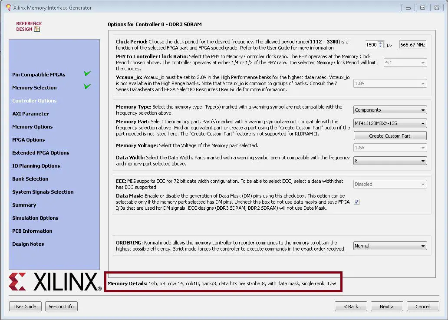Screen dimensions: 448x320
Task: Increase Clock Period with the up stepper arrow
Action: (381, 43)
